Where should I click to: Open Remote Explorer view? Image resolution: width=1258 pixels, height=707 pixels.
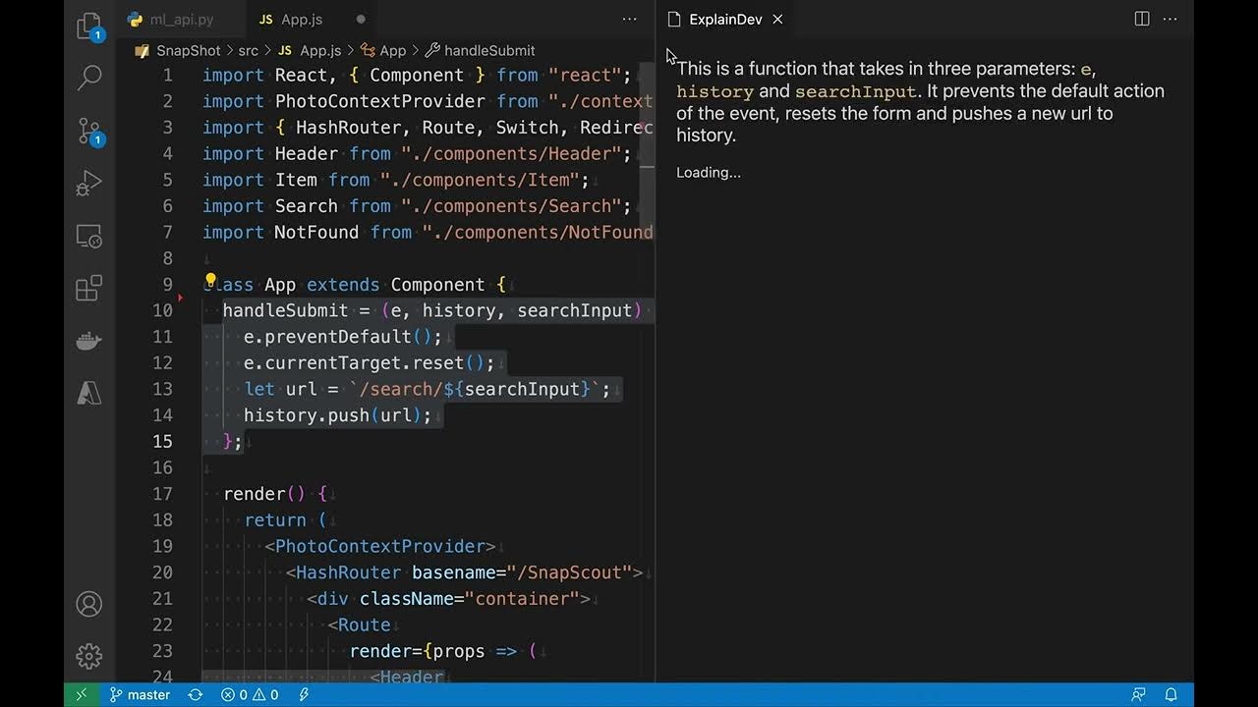coord(89,237)
